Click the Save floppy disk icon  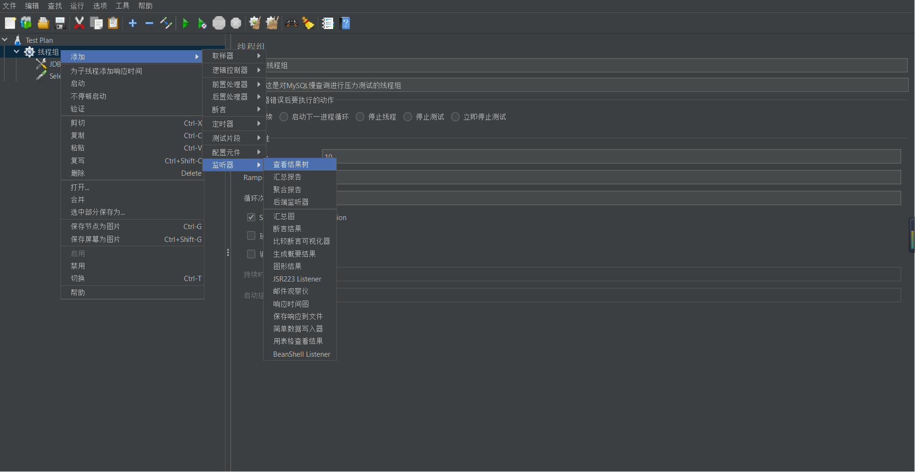pos(60,23)
